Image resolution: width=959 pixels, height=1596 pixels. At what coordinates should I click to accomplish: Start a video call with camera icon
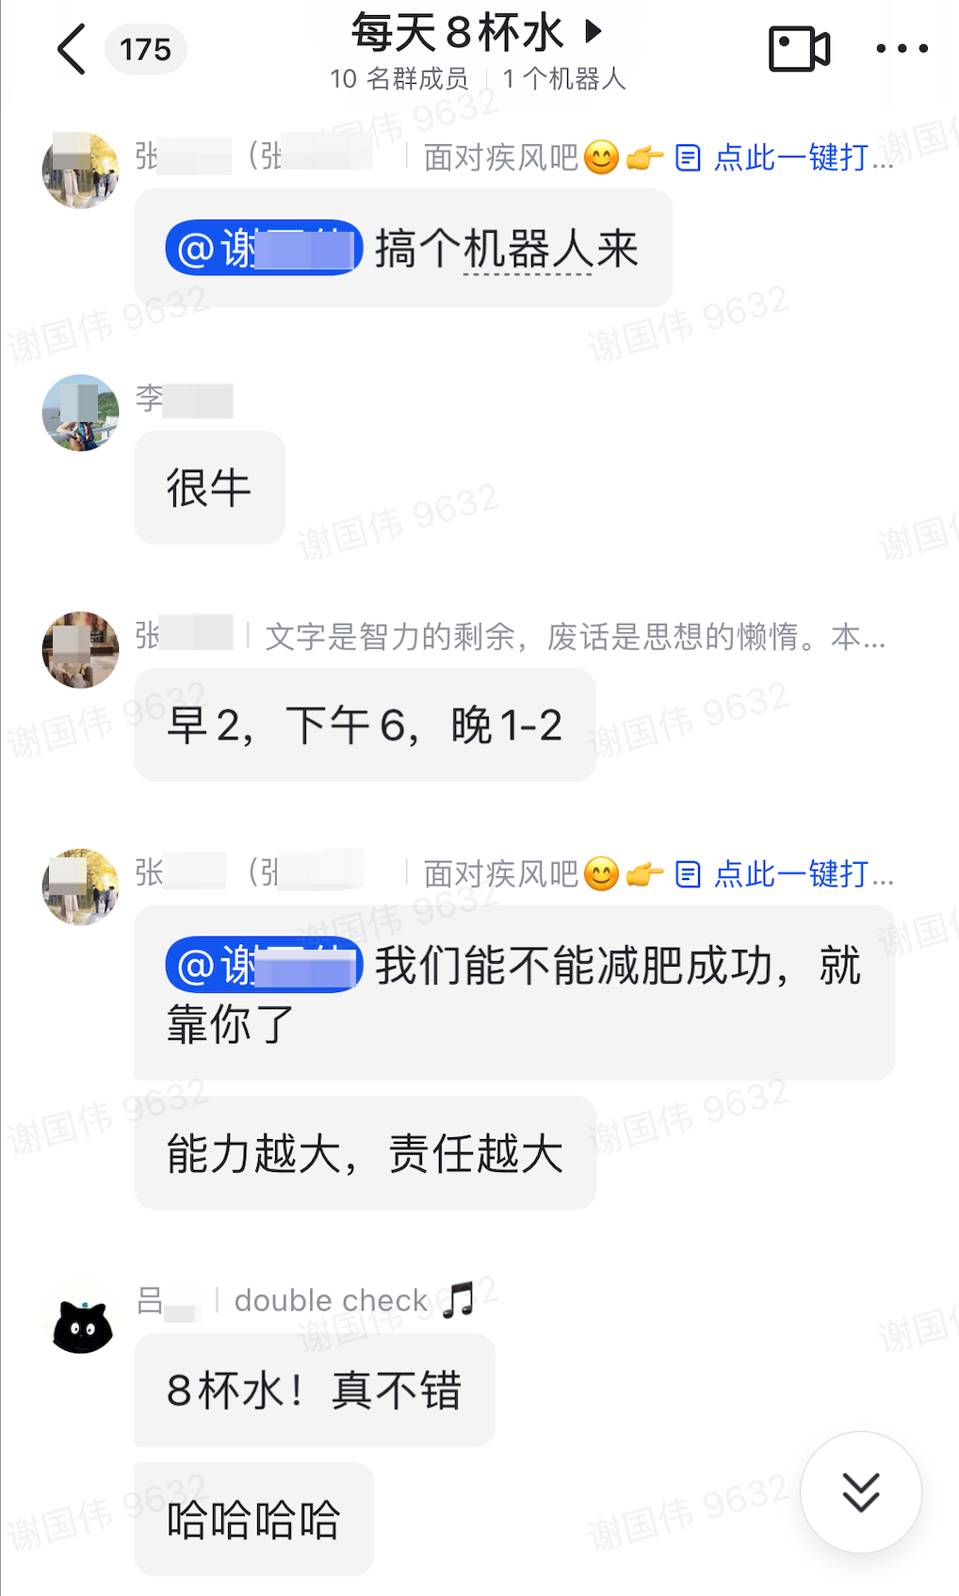[799, 49]
